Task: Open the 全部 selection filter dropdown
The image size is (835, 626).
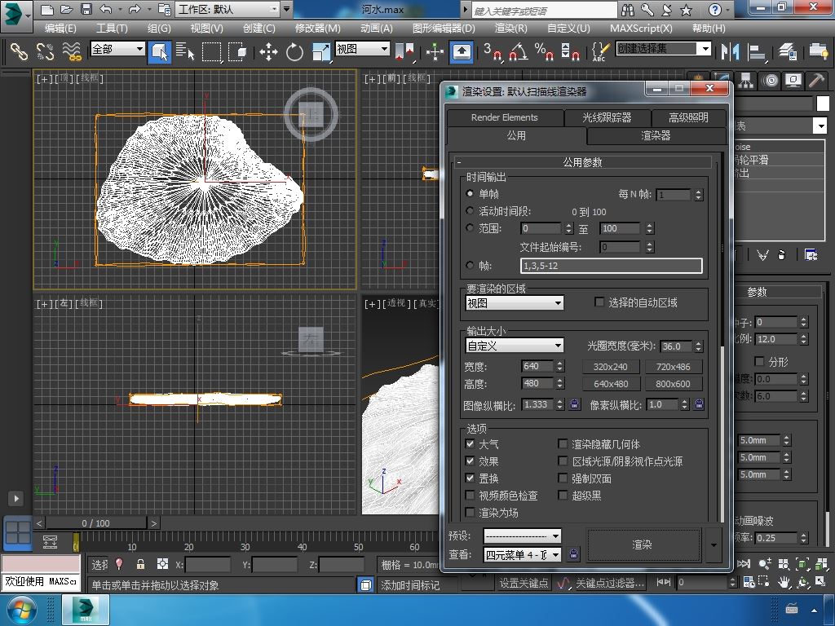Action: click(x=117, y=49)
